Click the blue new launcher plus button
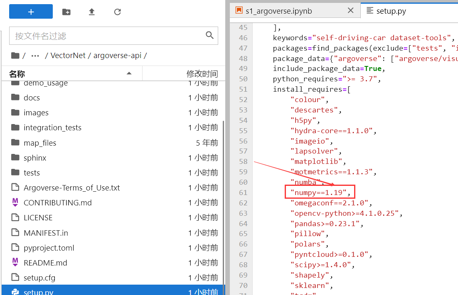The width and height of the screenshot is (458, 295). [x=31, y=12]
